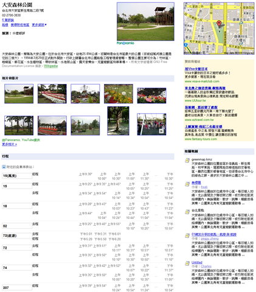Click the phone number 02-2700-3830

(x=12, y=15)
